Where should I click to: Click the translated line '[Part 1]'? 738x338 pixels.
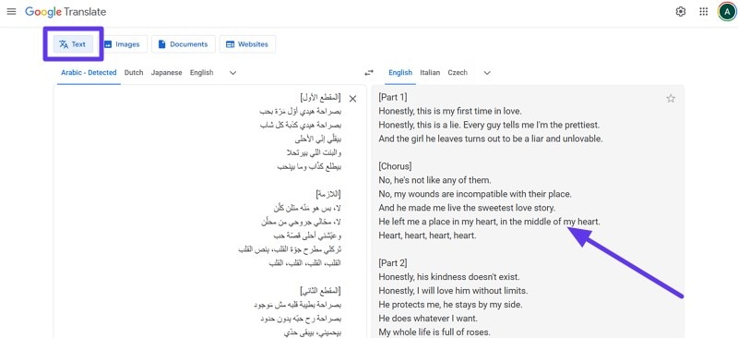[393, 98]
